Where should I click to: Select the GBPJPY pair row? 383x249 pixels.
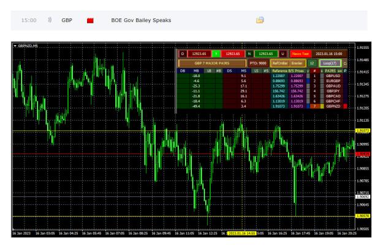333,91
